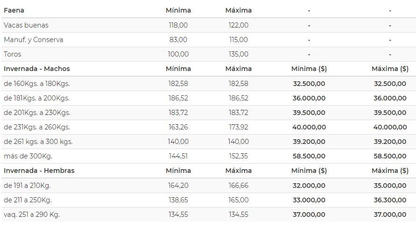The image size is (416, 229).
Task: Click the Invernada - Machos section header
Action: [x=37, y=69]
